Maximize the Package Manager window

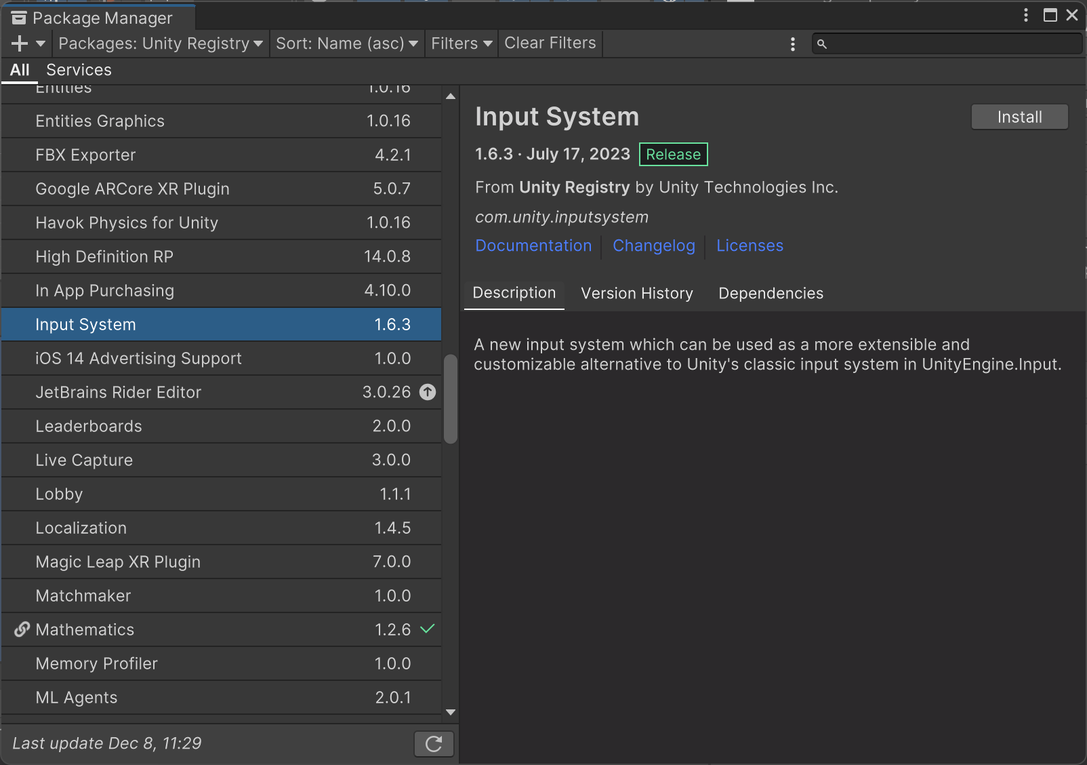1050,15
